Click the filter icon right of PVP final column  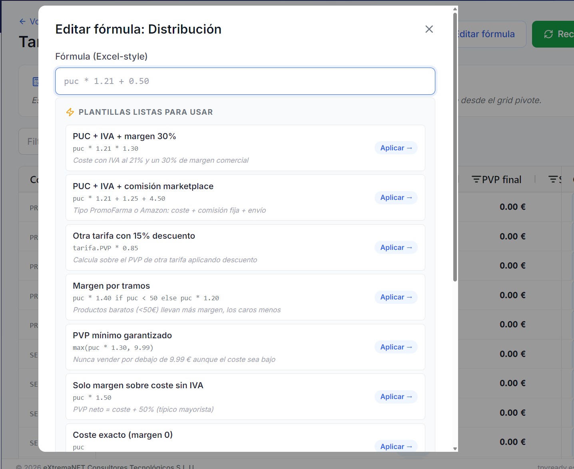pos(553,180)
